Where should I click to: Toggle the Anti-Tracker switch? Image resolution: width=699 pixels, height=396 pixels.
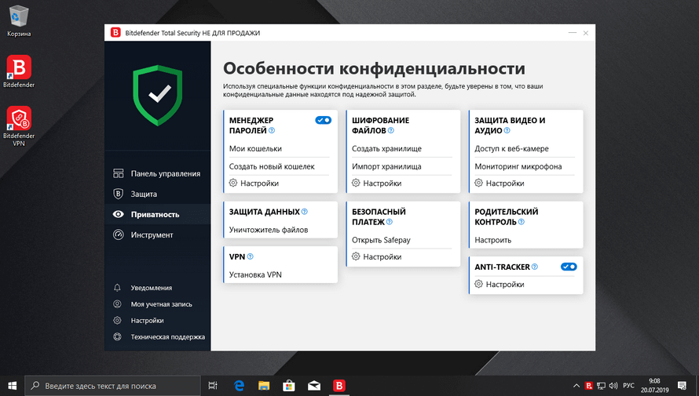[x=569, y=267]
